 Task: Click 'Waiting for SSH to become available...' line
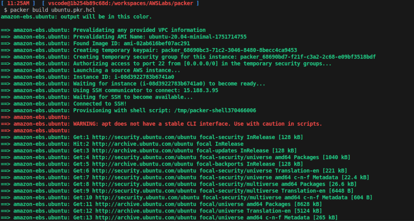tap(97, 97)
